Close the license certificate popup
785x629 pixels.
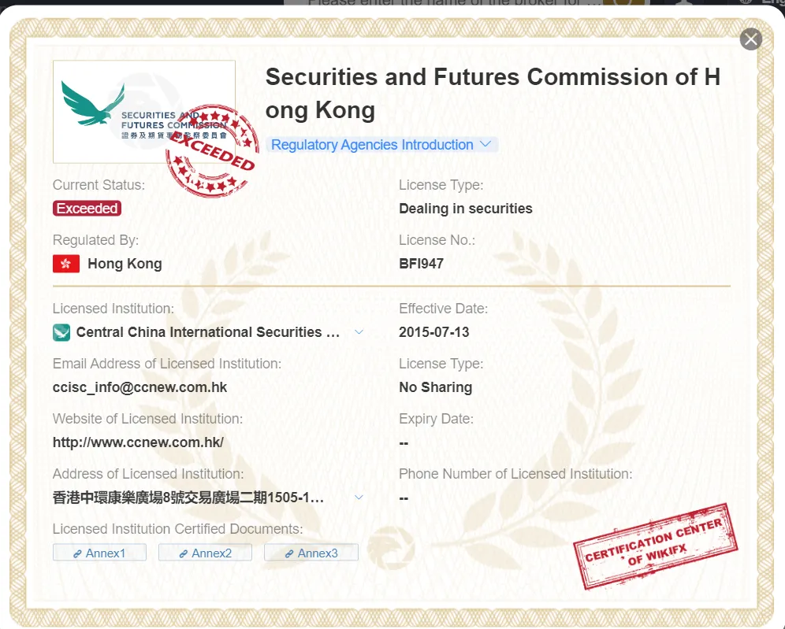750,39
